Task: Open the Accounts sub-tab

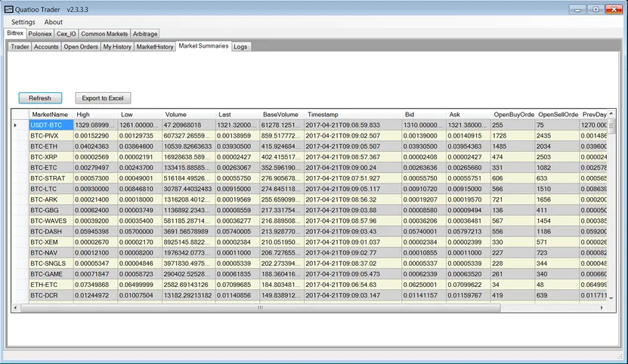Action: pyautogui.click(x=46, y=47)
